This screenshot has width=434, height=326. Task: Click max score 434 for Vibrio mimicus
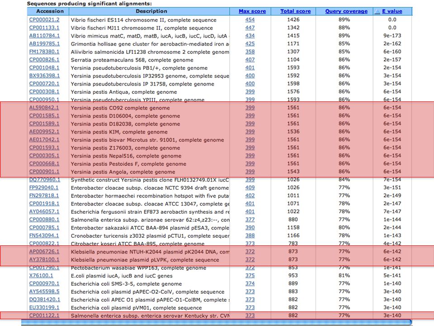(x=250, y=36)
